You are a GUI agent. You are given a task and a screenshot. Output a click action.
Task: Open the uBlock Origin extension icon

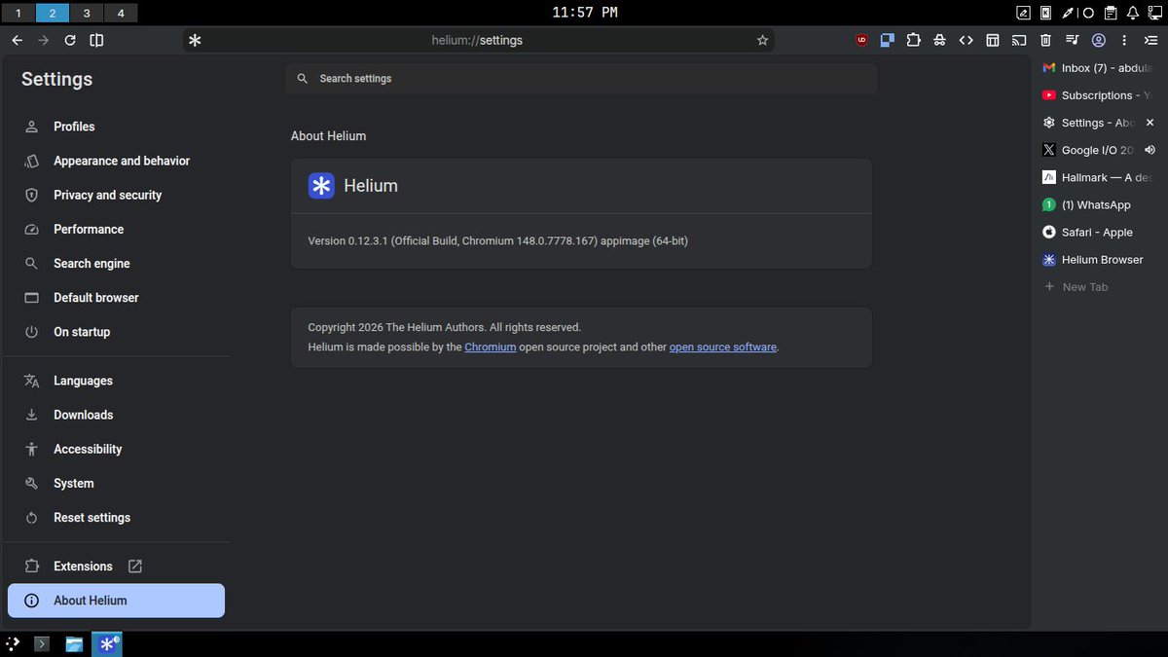click(x=861, y=40)
